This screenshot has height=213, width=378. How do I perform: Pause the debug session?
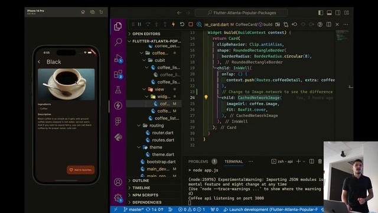click(139, 24)
